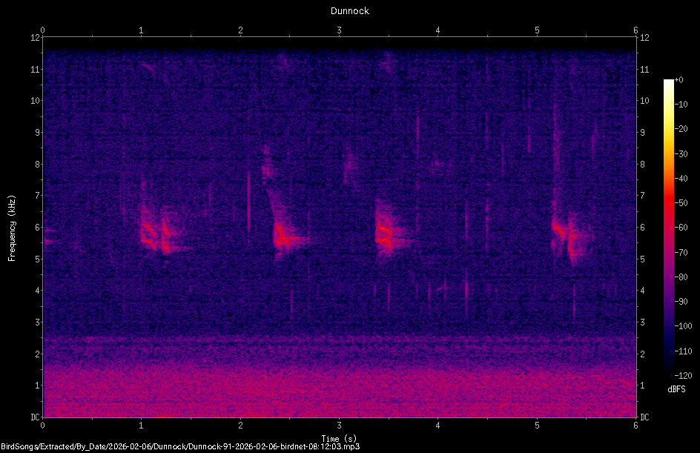This screenshot has width=700, height=453.
Task: Click the Dunnock title above the spectrogram
Action: 349,11
